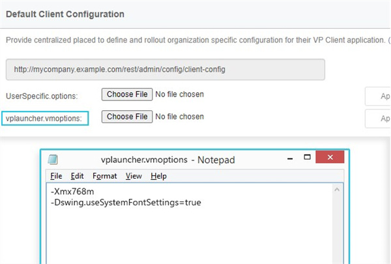Click the Notepad window title text
Image resolution: width=391 pixels, height=264 pixels.
coord(167,160)
